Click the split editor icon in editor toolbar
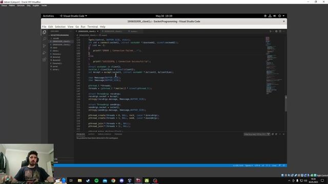The width and height of the screenshot is (328, 184). coord(280,31)
